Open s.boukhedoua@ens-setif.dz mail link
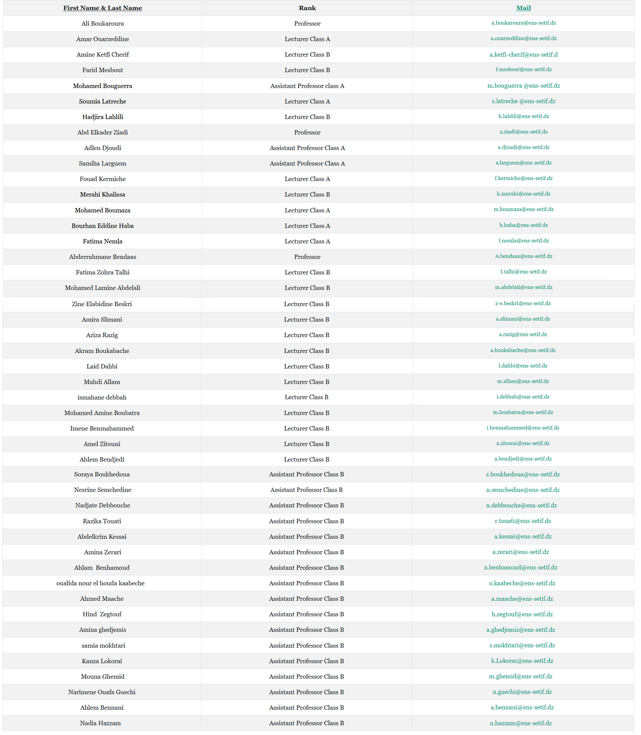The image size is (641, 735). click(x=523, y=474)
